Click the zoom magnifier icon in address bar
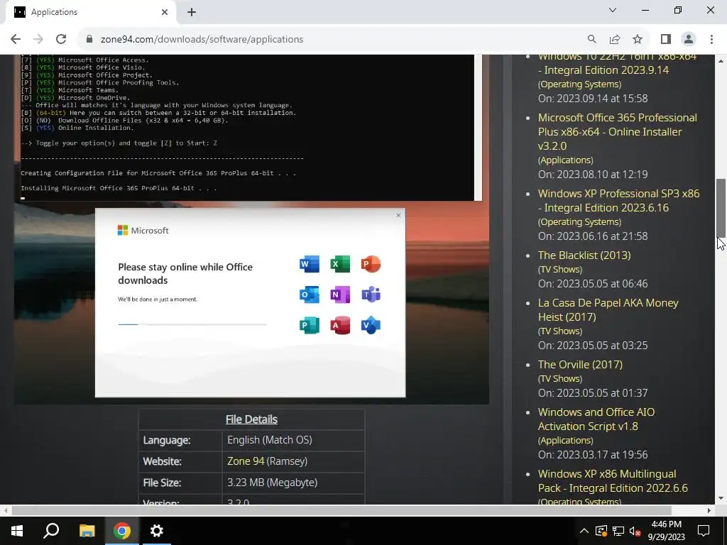Image resolution: width=727 pixels, height=545 pixels. tap(591, 40)
